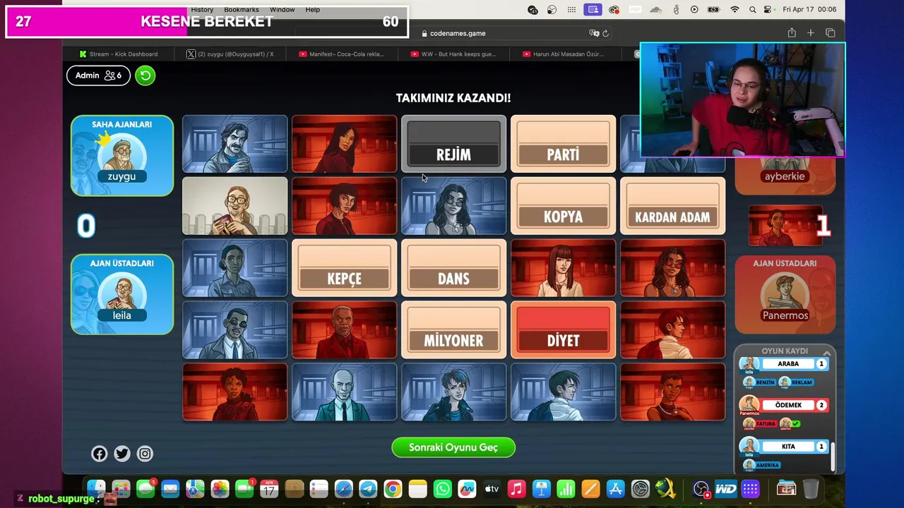Image resolution: width=904 pixels, height=508 pixels.
Task: Open Spotlight search in menu bar
Action: [x=752, y=9]
